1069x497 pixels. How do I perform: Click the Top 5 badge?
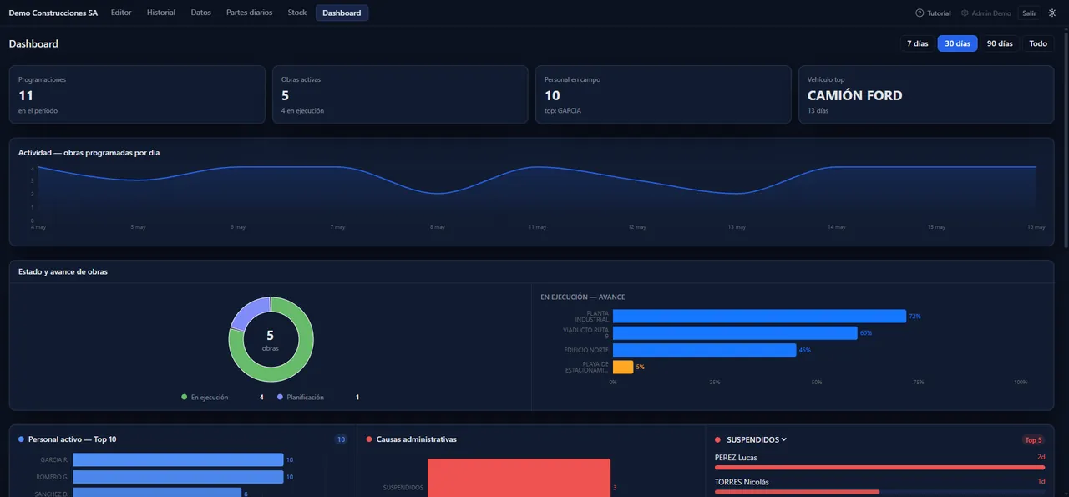[x=1034, y=439]
